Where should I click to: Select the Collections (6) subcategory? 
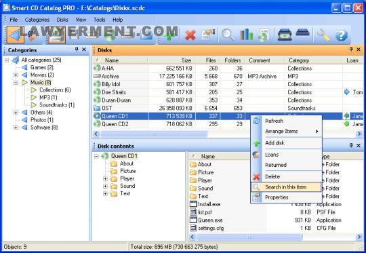[x=55, y=90]
